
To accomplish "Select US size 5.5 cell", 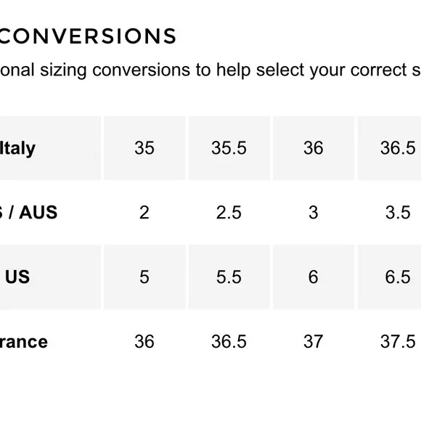I will pyautogui.click(x=229, y=277).
